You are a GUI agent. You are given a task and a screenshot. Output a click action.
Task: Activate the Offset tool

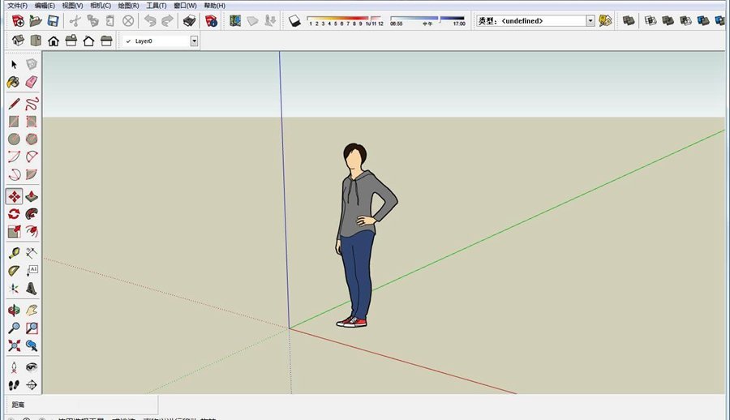(x=31, y=231)
